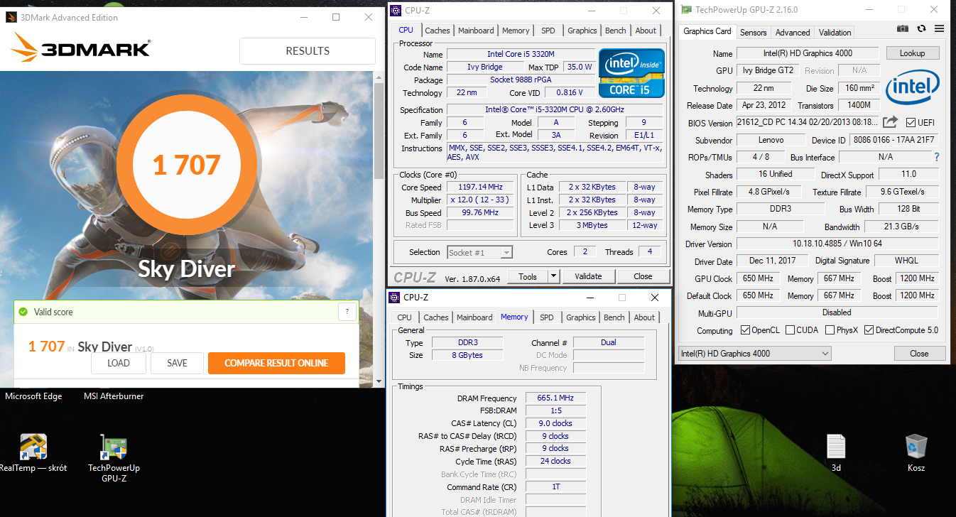Switch to CPU tab in lower CPU-Z window

404,317
